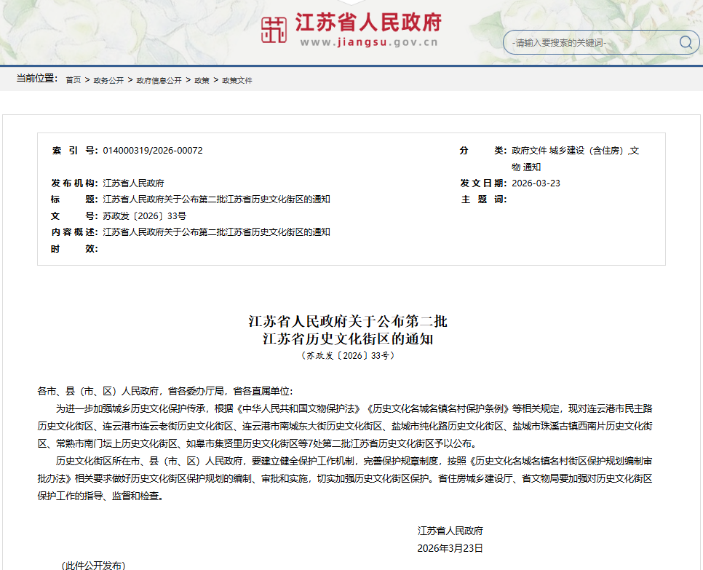Viewport: 703px width, 570px height.
Task: Click the （此件公开发布） note at bottom
Action: click(93, 565)
